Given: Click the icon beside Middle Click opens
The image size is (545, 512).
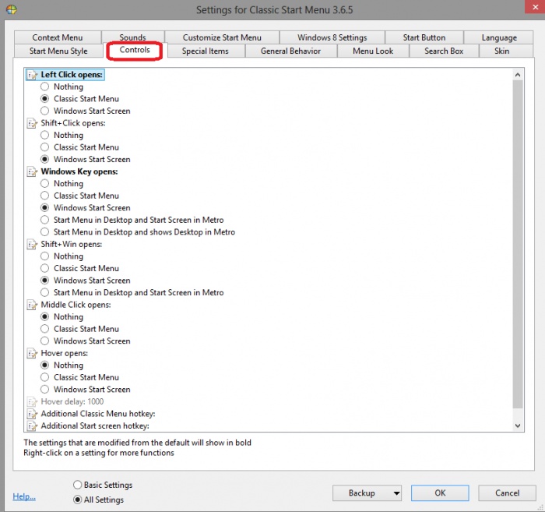Looking at the screenshot, I should coord(33,305).
